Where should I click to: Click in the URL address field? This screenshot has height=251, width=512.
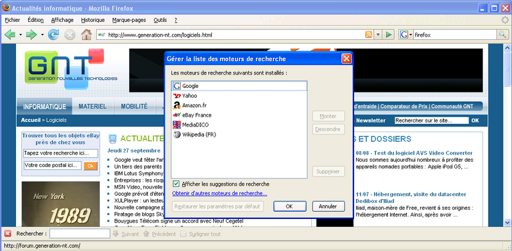click(235, 35)
